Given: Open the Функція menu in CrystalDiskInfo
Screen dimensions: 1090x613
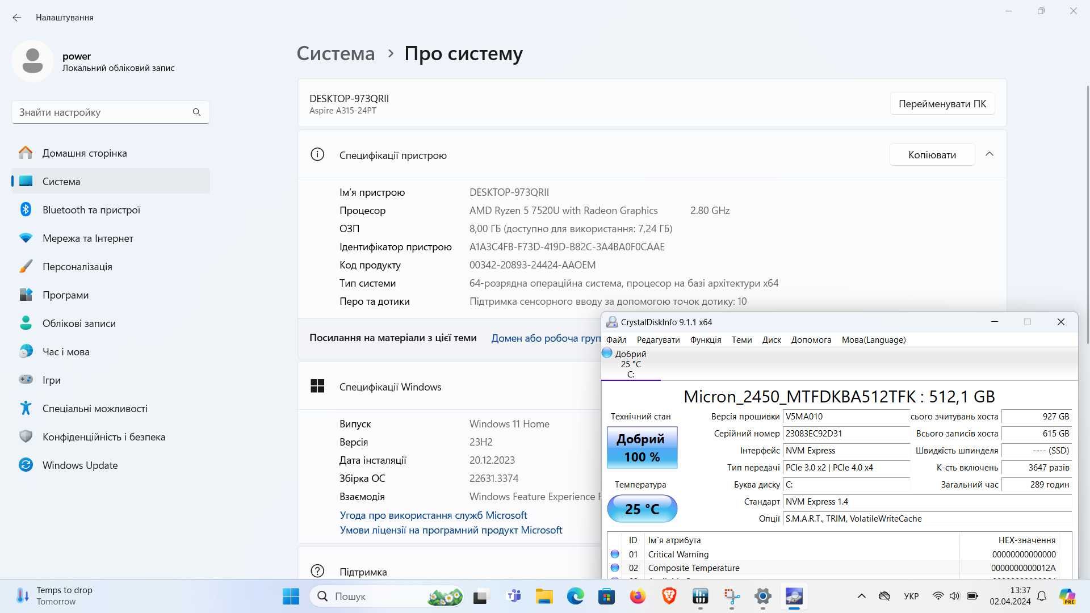Looking at the screenshot, I should click(706, 339).
